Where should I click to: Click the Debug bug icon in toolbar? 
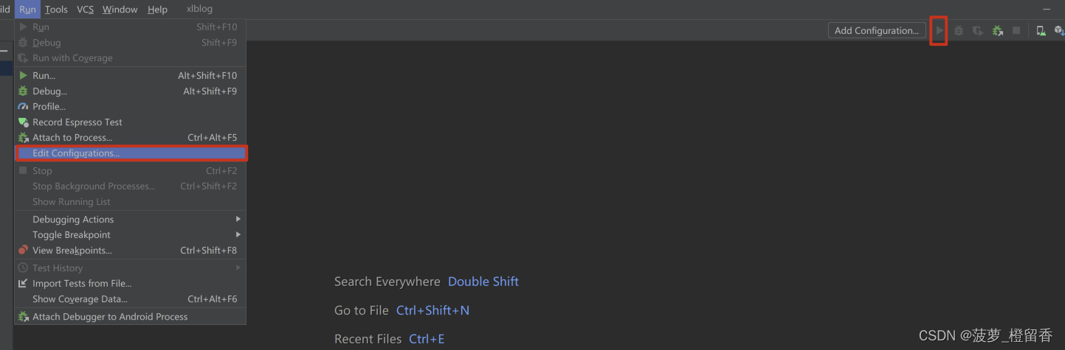coord(959,30)
